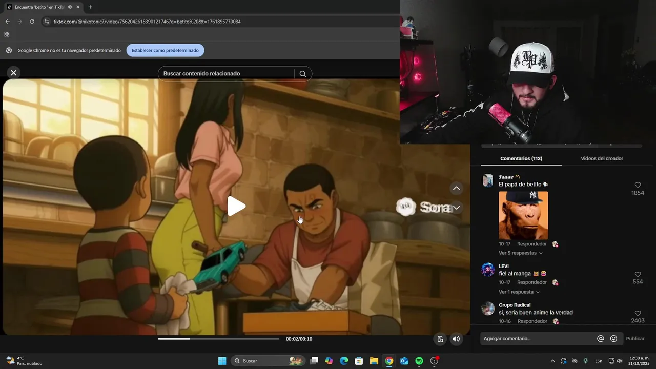Reply to LEVI's comment via Responder
Viewport: 656px width, 369px height.
531,282
